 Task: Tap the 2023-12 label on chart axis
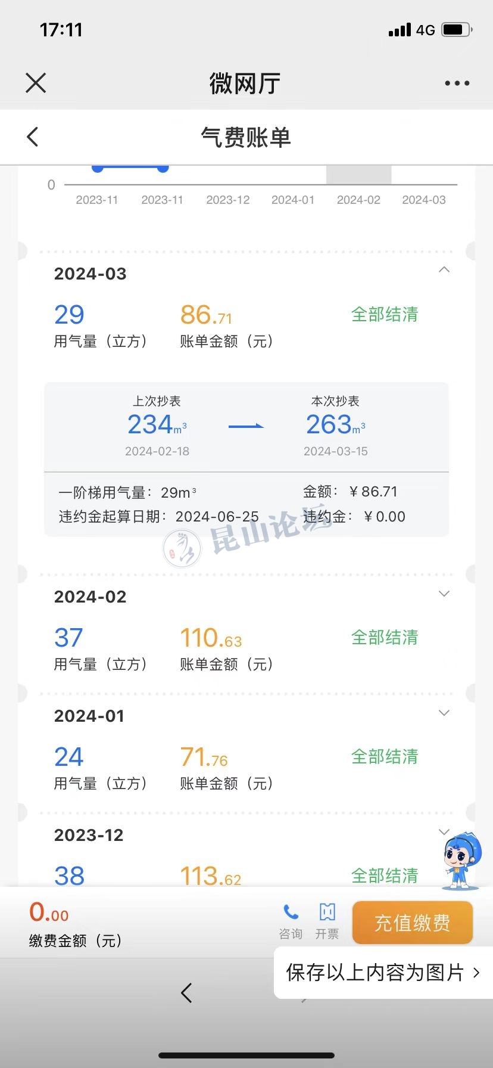[228, 200]
